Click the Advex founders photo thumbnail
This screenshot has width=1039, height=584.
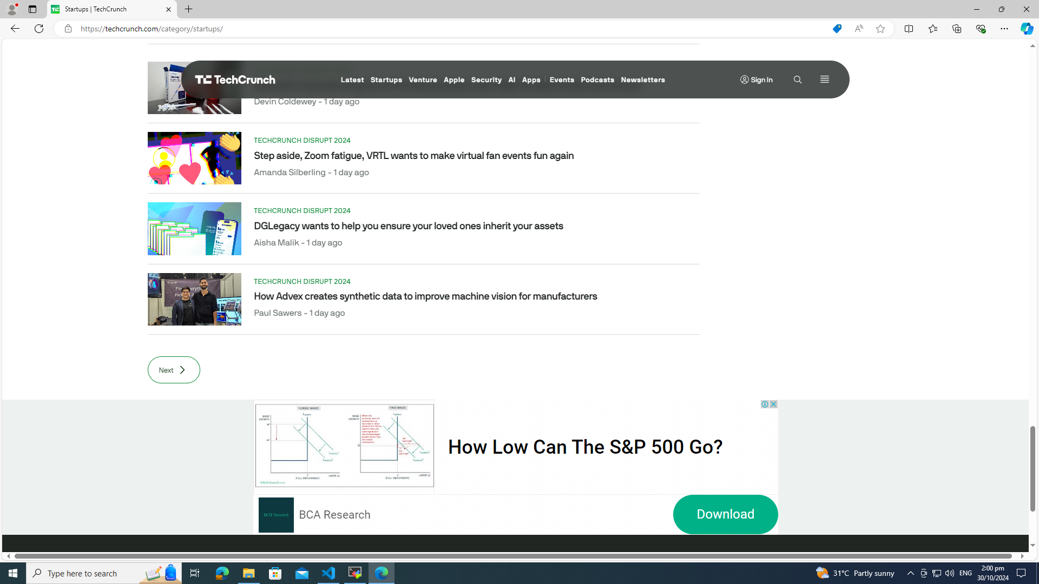point(194,299)
